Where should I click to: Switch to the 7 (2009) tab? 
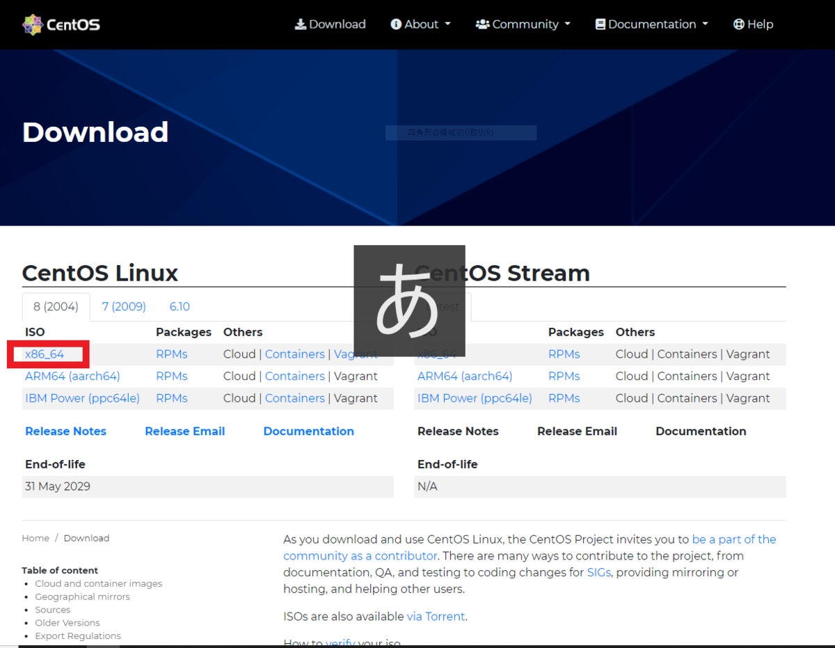pos(124,307)
